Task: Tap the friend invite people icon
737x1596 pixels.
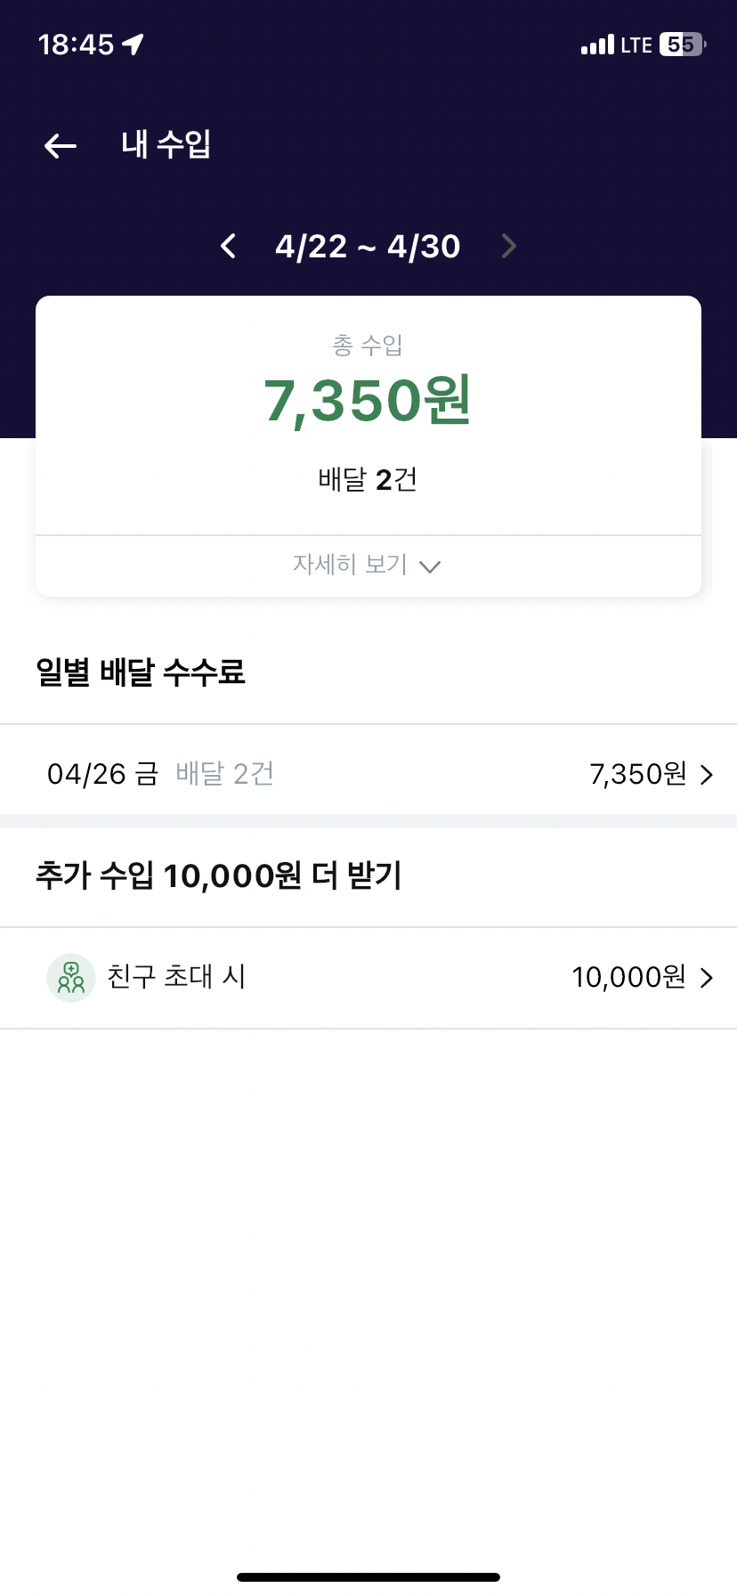Action: pos(71,978)
